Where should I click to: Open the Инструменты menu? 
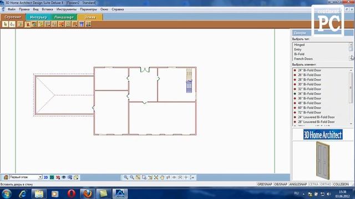(67, 9)
